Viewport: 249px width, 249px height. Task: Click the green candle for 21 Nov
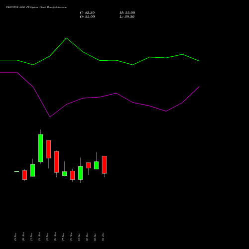coord(32,170)
